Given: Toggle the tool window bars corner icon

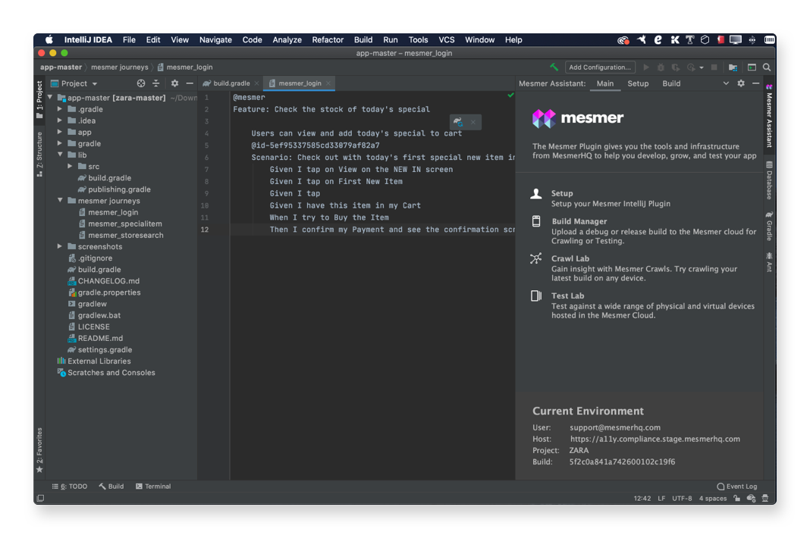Looking at the screenshot, I should [40, 499].
